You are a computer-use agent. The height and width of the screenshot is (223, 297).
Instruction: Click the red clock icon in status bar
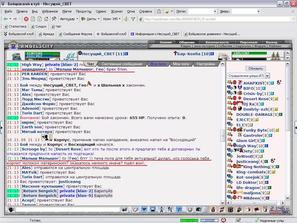point(224,220)
